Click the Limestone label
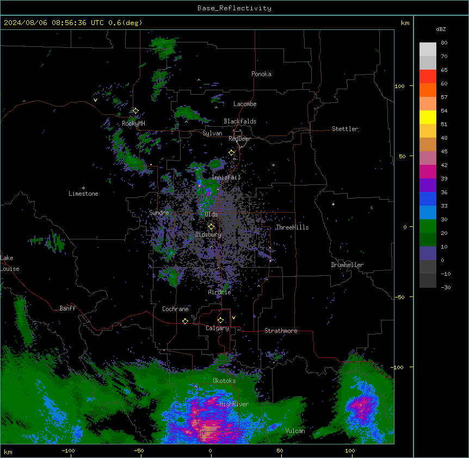The width and height of the screenshot is (469, 458). tap(83, 194)
